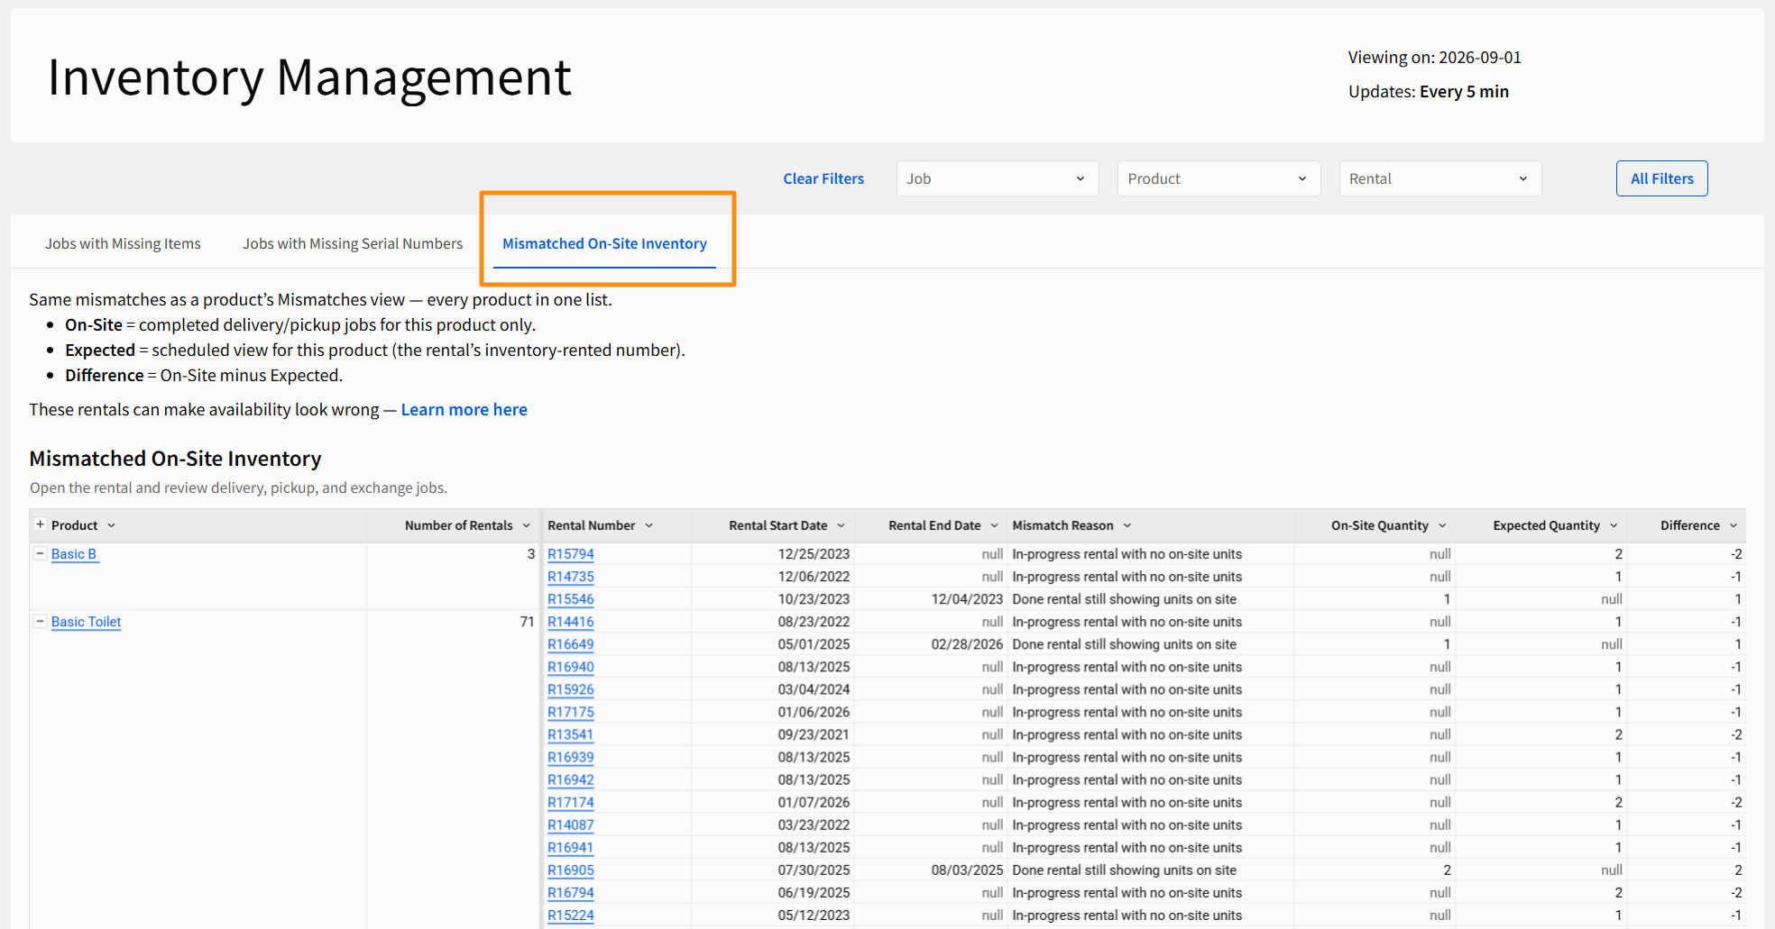Collapse the Basic B product group
1775x929 pixels.
(x=40, y=553)
